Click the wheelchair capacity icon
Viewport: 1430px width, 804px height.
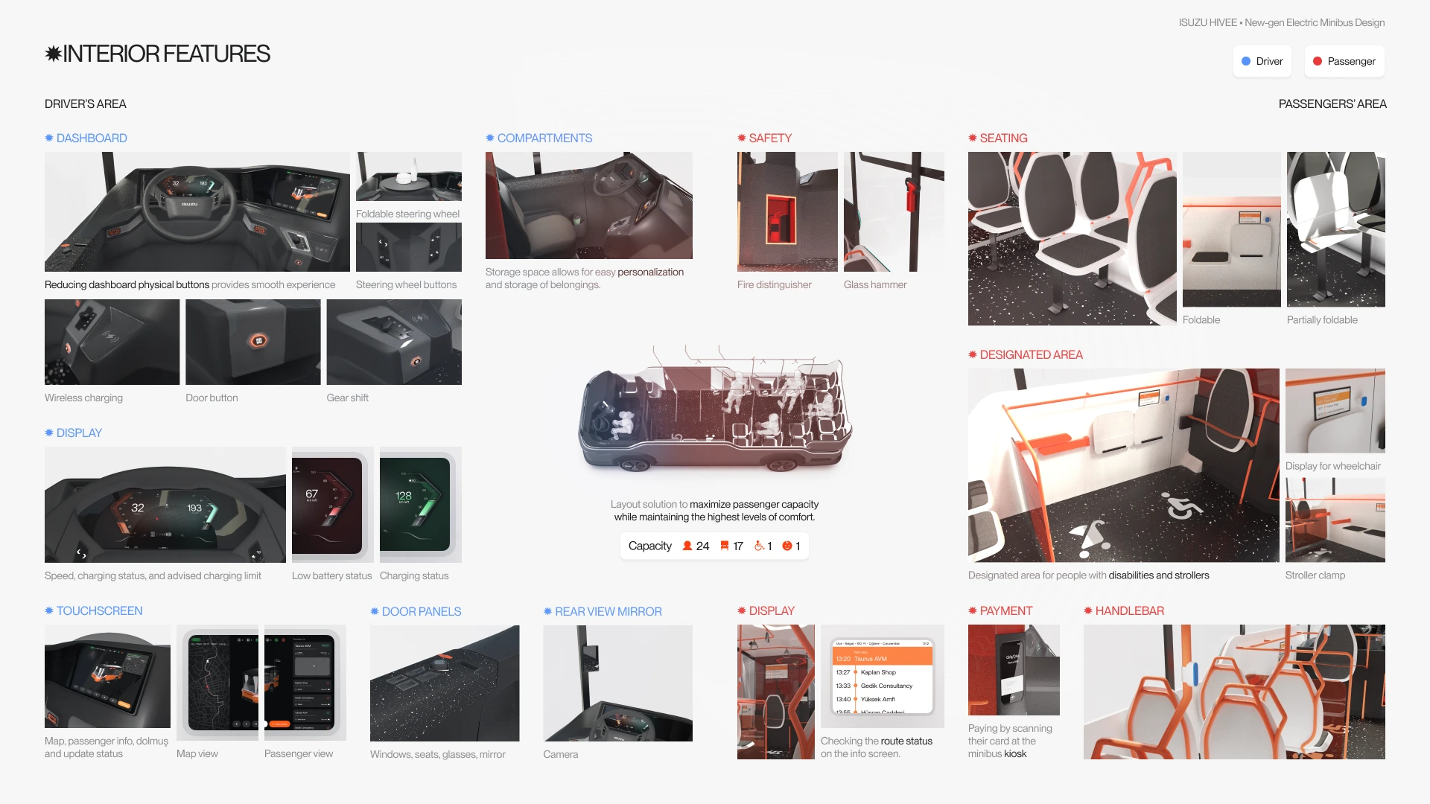(759, 546)
